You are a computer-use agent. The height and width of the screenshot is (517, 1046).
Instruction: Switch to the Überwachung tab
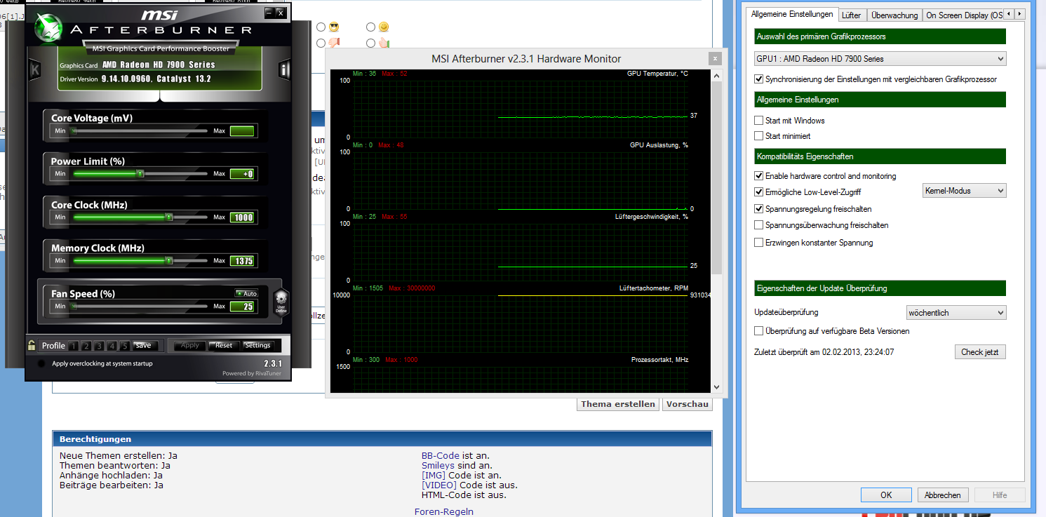894,15
